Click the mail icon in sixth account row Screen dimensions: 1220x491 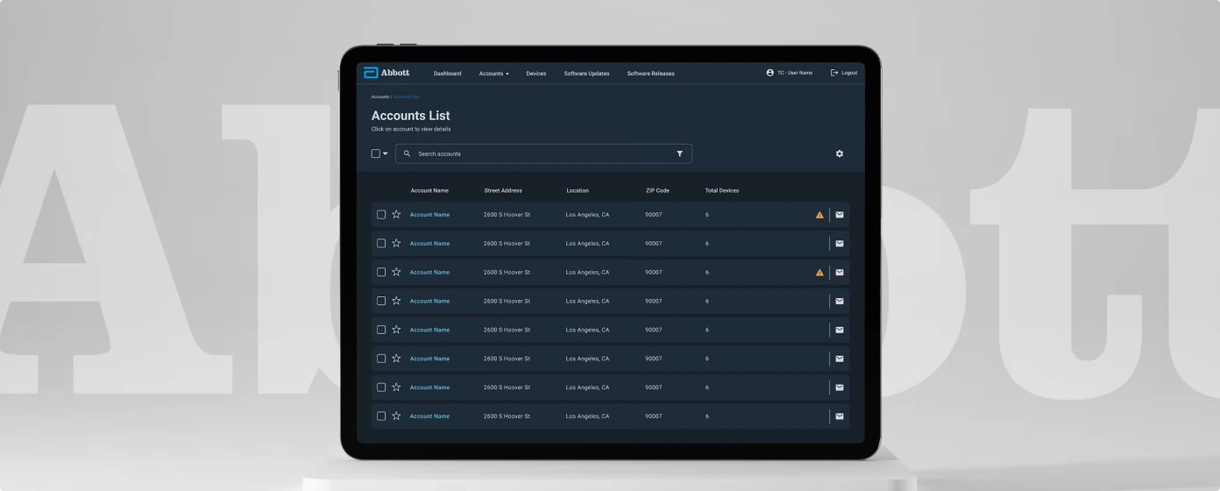[x=839, y=359]
